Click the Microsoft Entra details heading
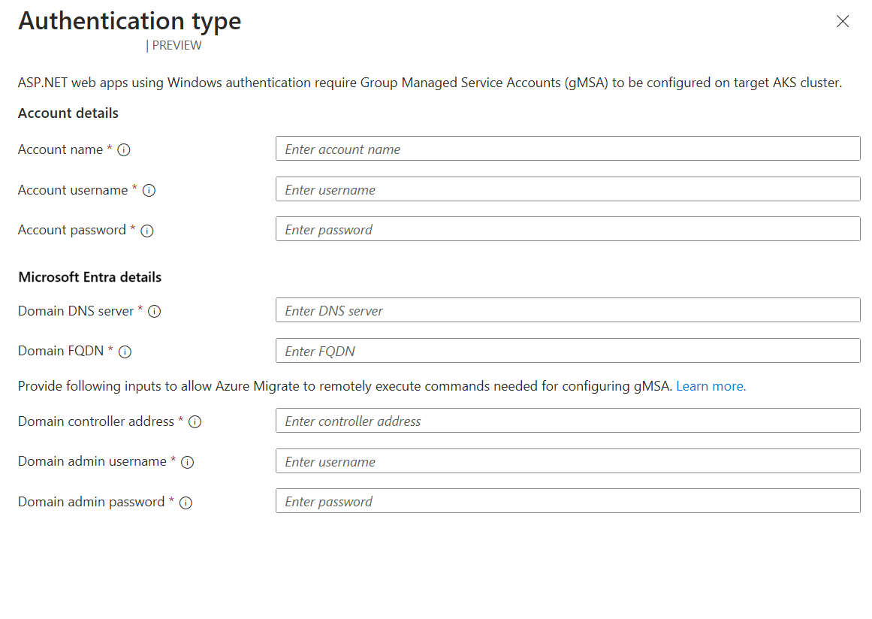The width and height of the screenshot is (872, 619). 89,277
